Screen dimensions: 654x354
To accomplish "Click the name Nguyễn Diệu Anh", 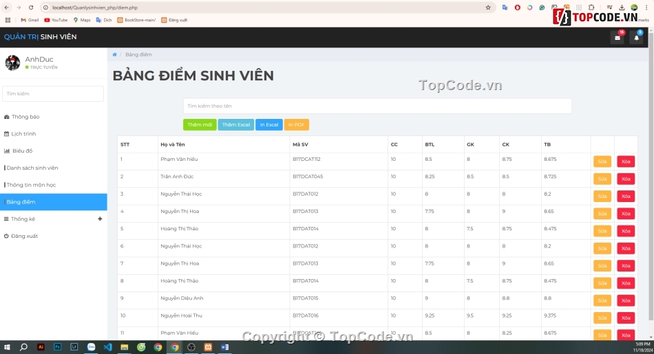I will 182,298.
